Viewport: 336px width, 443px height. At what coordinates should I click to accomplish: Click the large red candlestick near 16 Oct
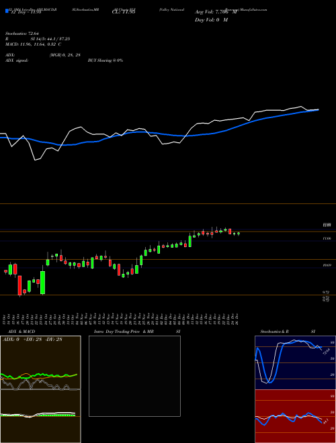19,285
